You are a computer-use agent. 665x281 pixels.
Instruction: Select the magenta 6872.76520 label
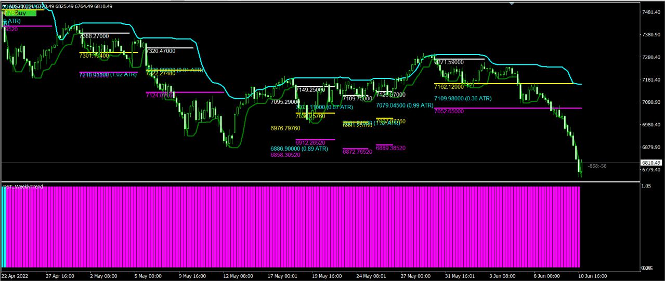(358, 152)
